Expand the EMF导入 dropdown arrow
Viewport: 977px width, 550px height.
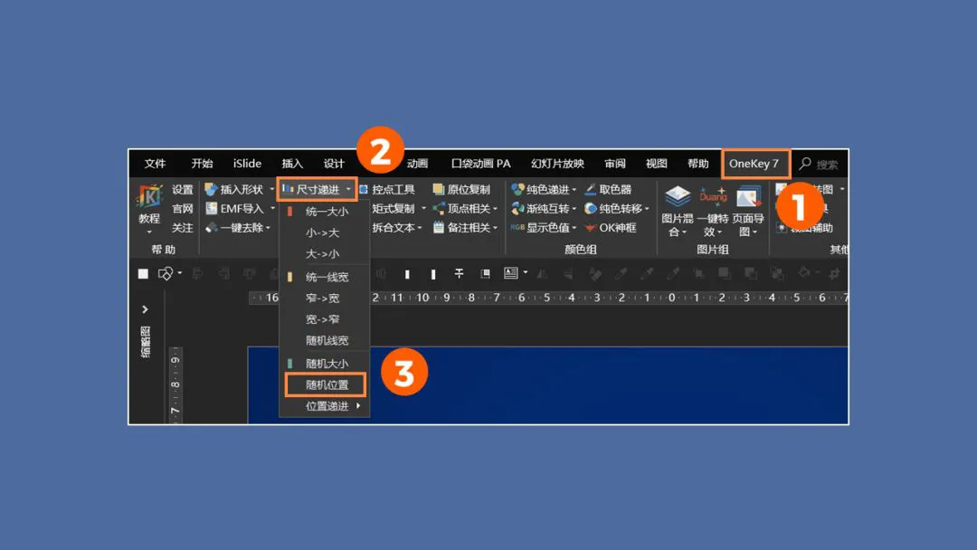(272, 209)
